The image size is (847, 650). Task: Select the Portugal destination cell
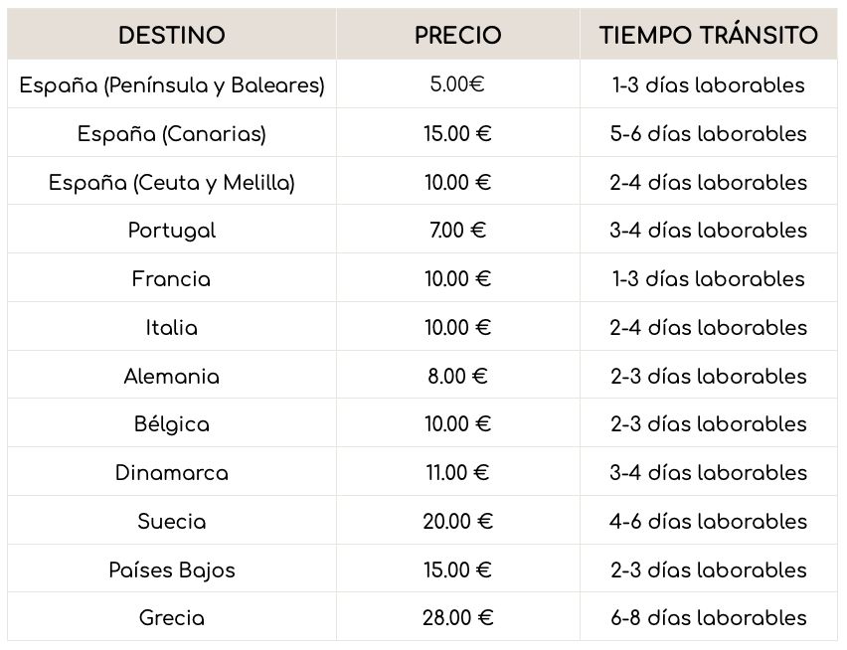172,231
